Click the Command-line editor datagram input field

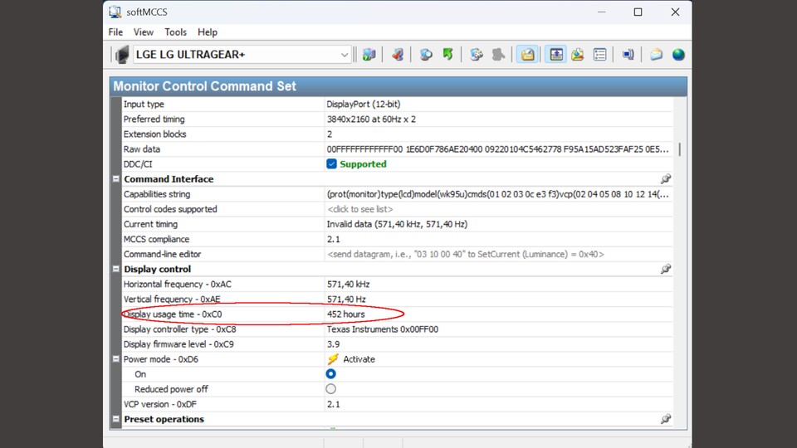click(x=499, y=254)
